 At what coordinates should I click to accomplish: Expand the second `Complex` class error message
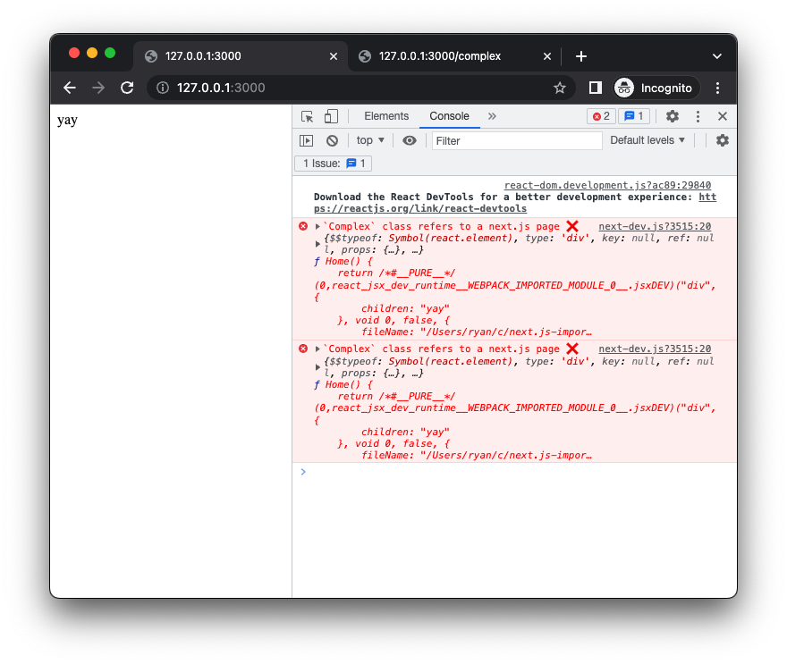click(x=317, y=349)
